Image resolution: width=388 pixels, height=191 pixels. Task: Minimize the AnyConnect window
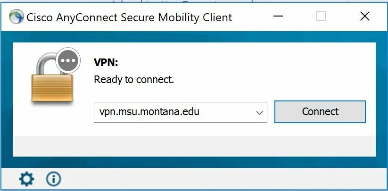(x=278, y=17)
